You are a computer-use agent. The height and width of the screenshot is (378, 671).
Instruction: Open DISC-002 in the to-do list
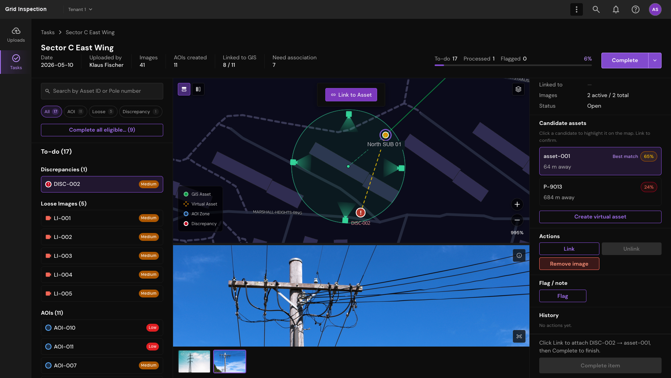(x=102, y=184)
